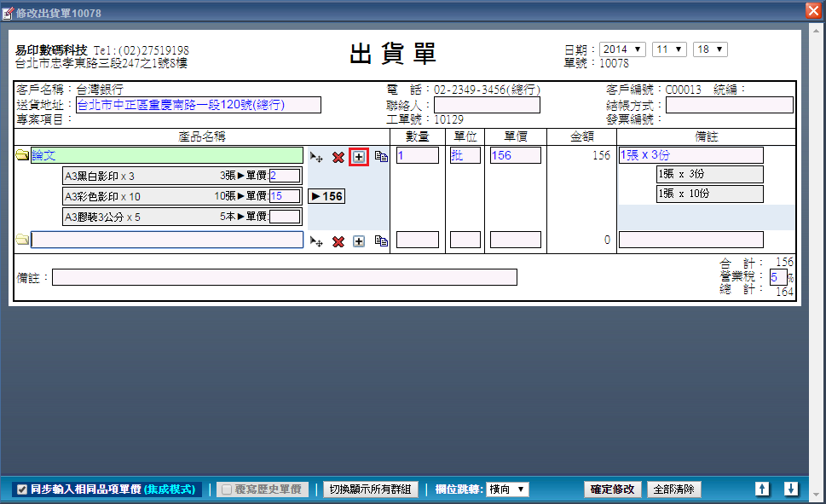This screenshot has width=826, height=504.
Task: Open the folder icon beside 論文
Action: point(22,156)
